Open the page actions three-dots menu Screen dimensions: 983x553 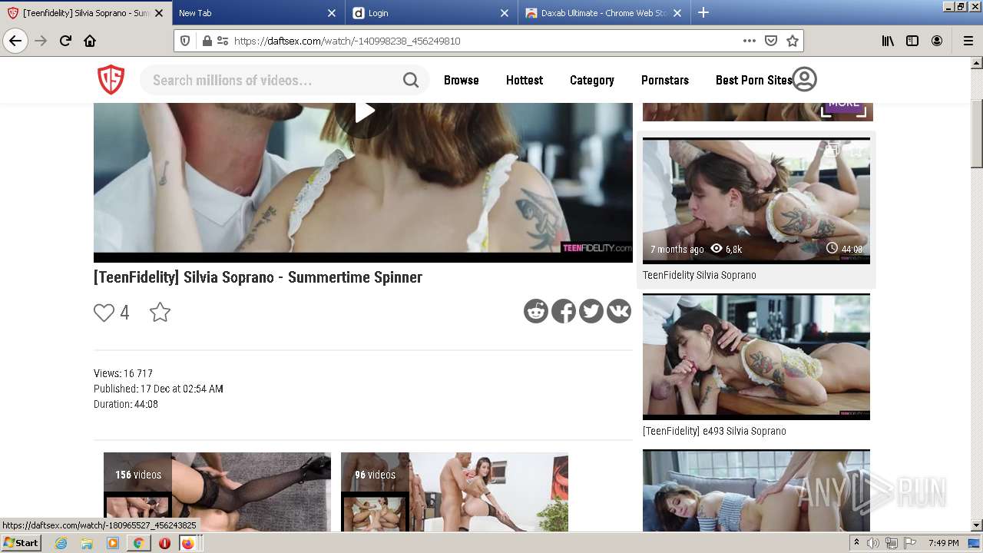(x=750, y=41)
